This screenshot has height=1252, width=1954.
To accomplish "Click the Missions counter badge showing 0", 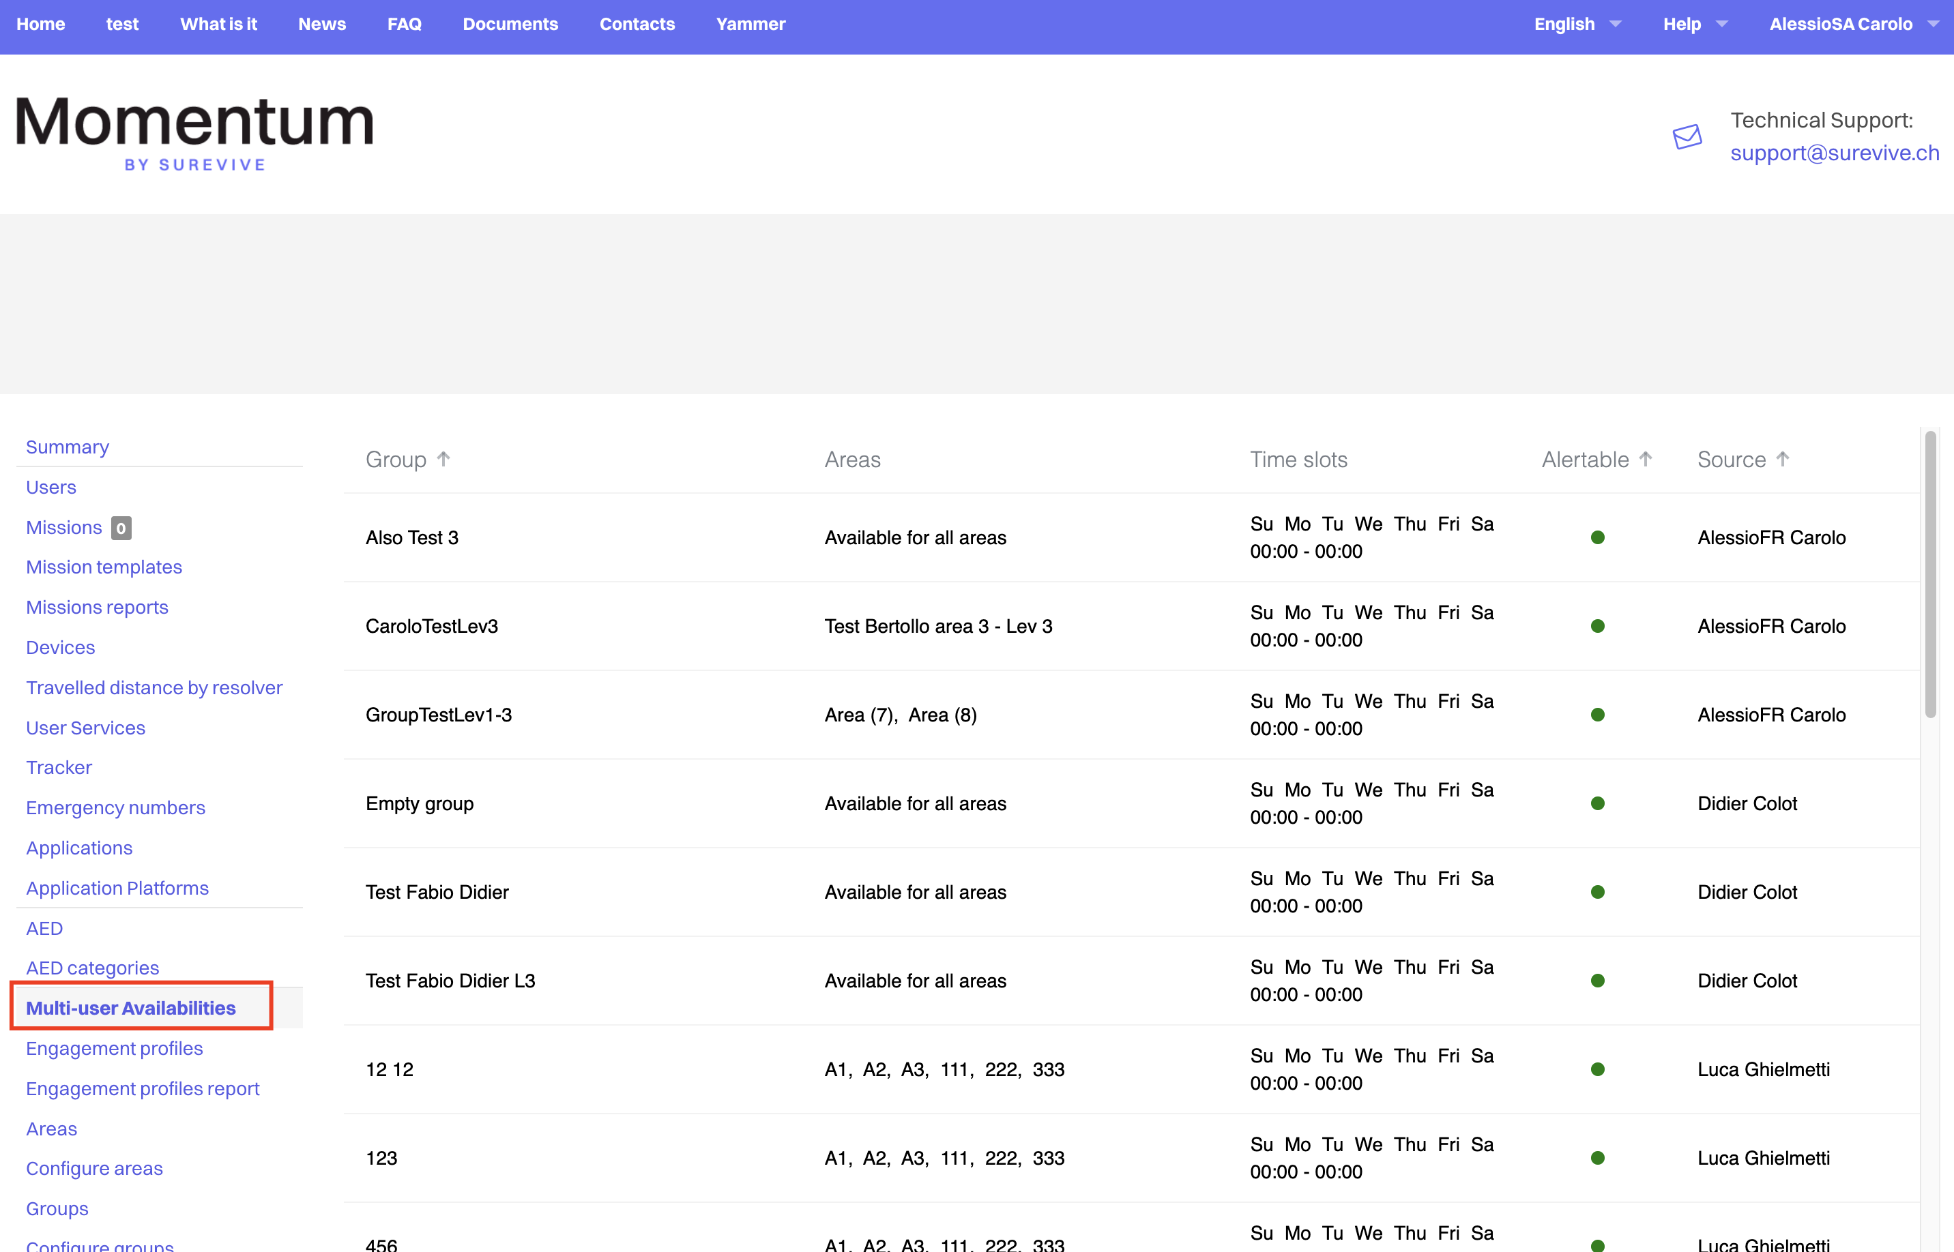I will (120, 528).
